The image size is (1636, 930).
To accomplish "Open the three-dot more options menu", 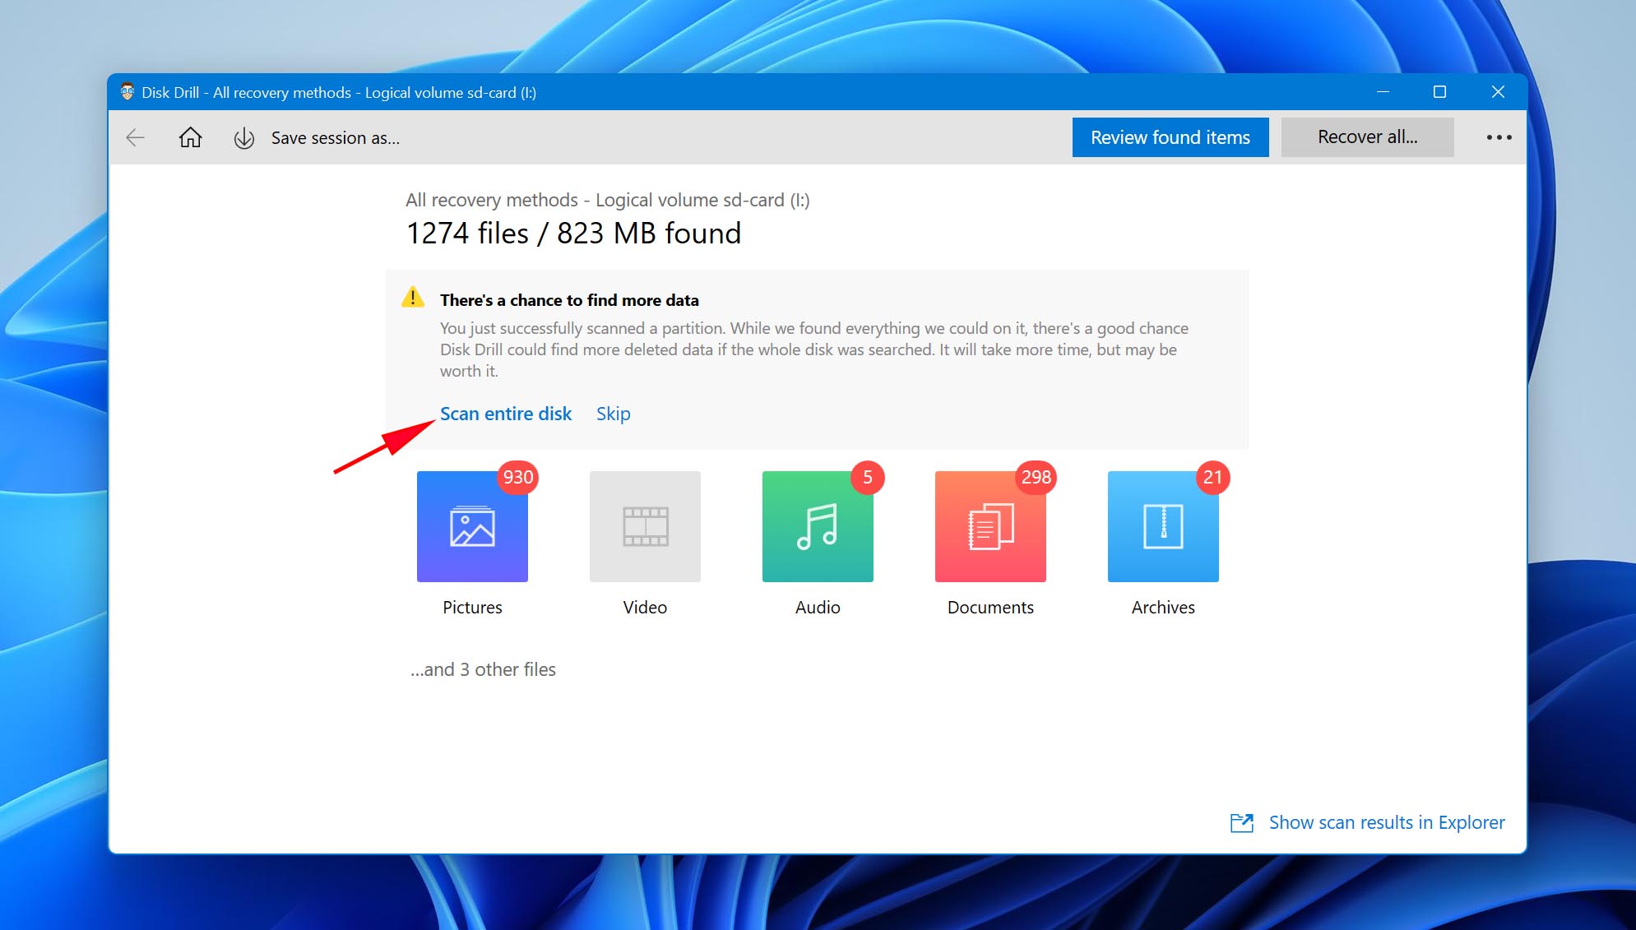I will (x=1499, y=137).
